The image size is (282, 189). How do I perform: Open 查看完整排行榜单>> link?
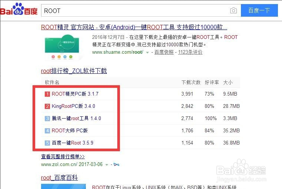point(63,156)
